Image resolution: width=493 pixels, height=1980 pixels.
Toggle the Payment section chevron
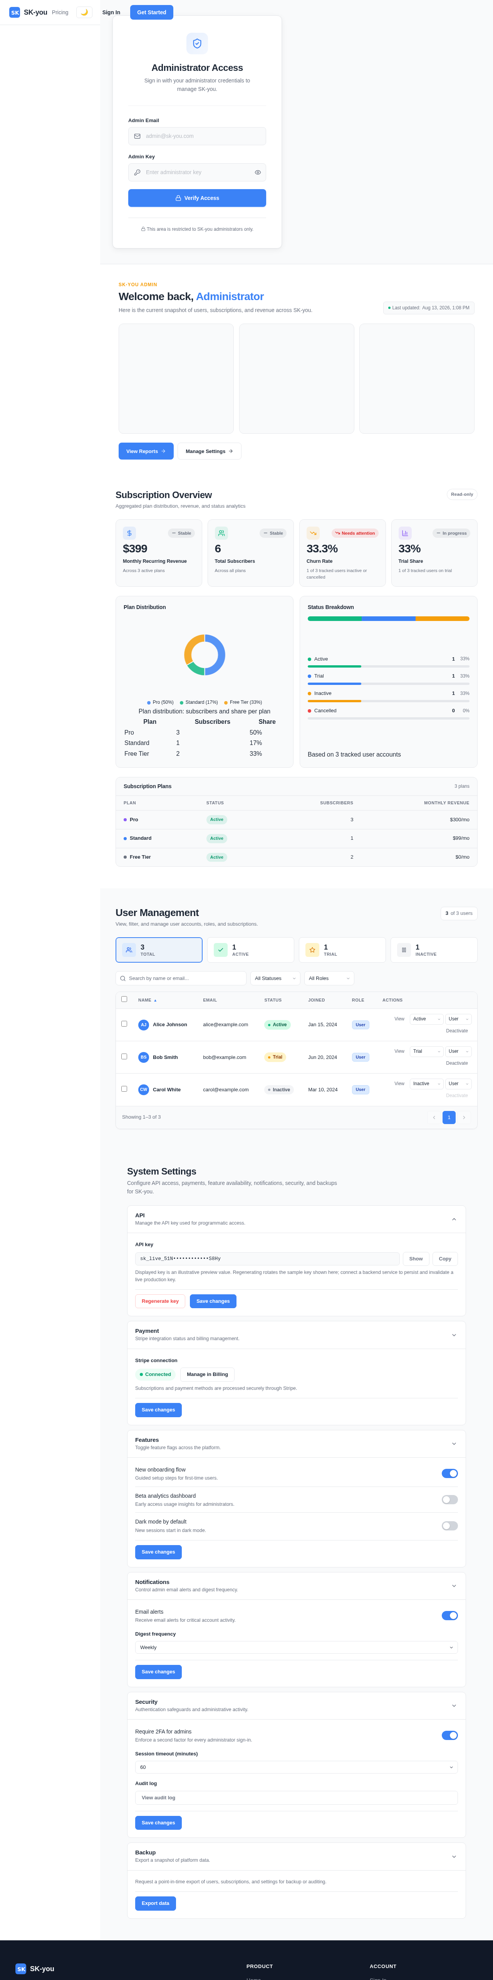pos(454,1335)
